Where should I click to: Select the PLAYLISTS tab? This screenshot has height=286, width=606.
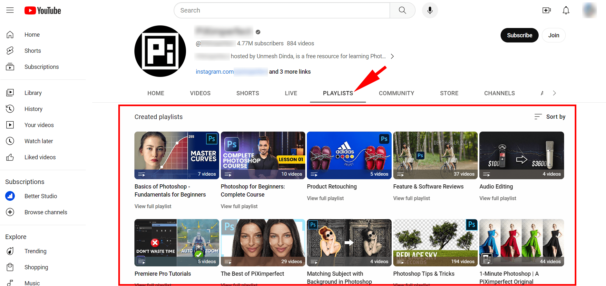(x=338, y=93)
